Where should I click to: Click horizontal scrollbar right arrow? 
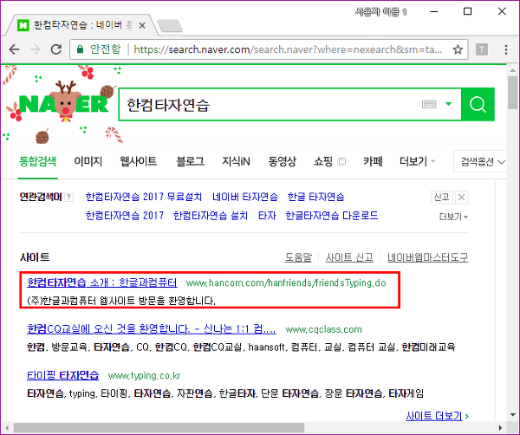(x=500, y=428)
